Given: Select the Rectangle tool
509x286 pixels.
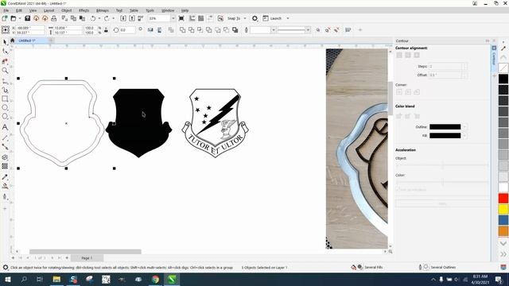Looking at the screenshot, I should click(x=5, y=99).
